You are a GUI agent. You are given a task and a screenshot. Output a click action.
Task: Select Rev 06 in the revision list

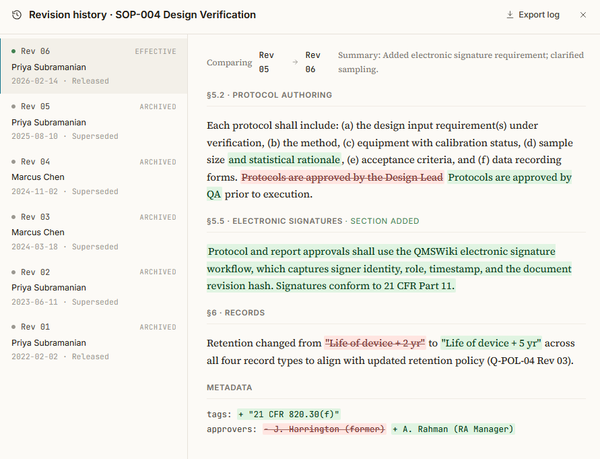94,66
